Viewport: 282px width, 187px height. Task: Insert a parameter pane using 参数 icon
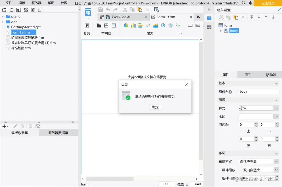point(87,25)
